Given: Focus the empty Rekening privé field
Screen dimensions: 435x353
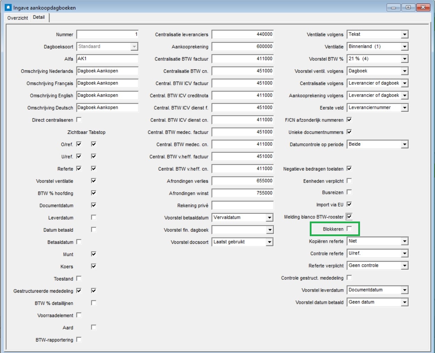Looking at the screenshot, I should 242,205.
